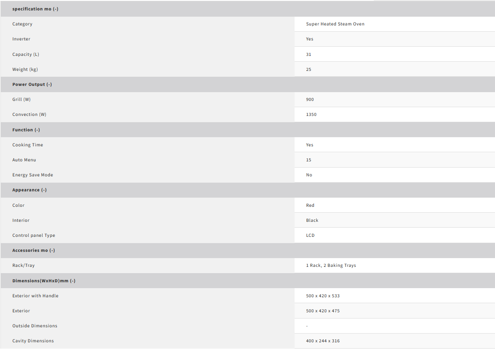Collapse the Power Output section
Screen dimensions: 495x349
(x=32, y=84)
